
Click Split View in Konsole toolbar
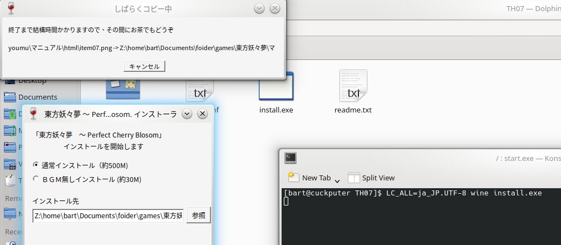point(371,178)
